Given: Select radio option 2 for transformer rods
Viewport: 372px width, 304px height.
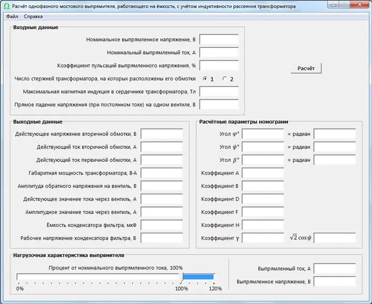Looking at the screenshot, I should click(x=225, y=79).
